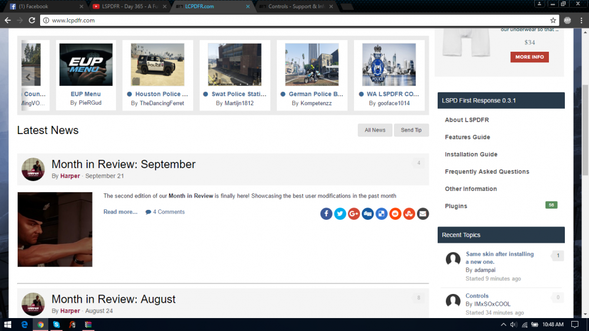The width and height of the screenshot is (589, 331).
Task: Open AdBlock extension icon
Action: [x=567, y=20]
